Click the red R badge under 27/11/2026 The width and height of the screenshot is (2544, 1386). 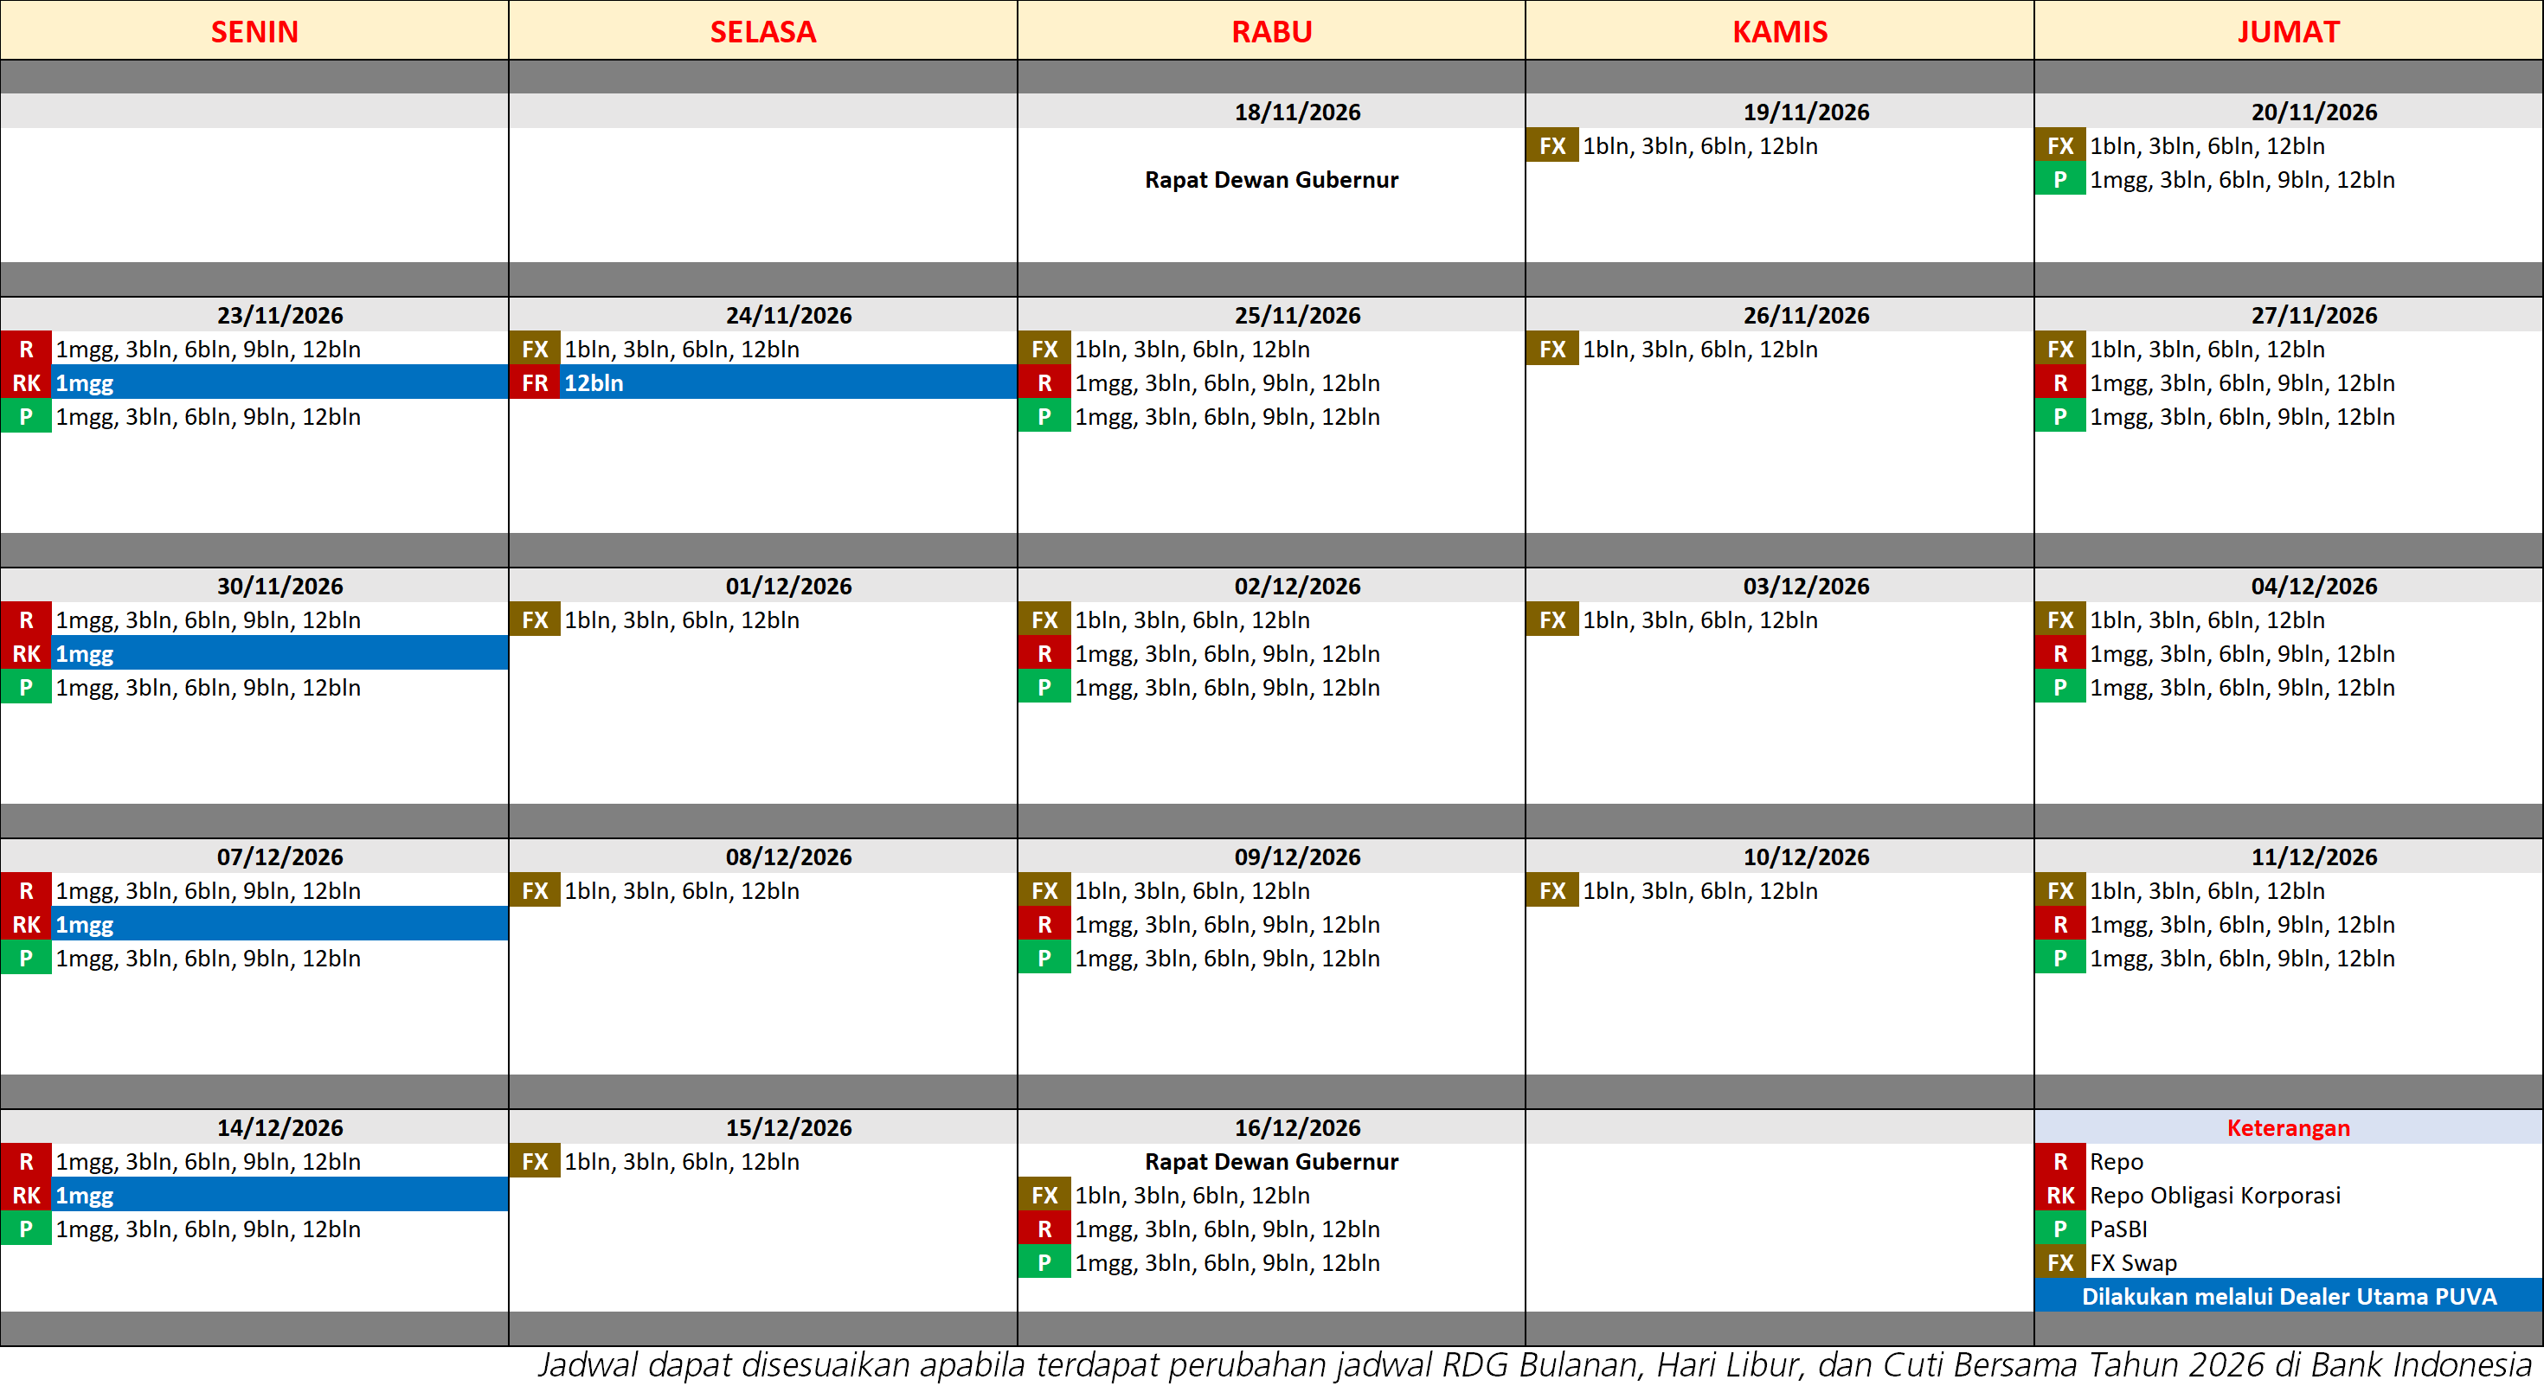[2060, 383]
